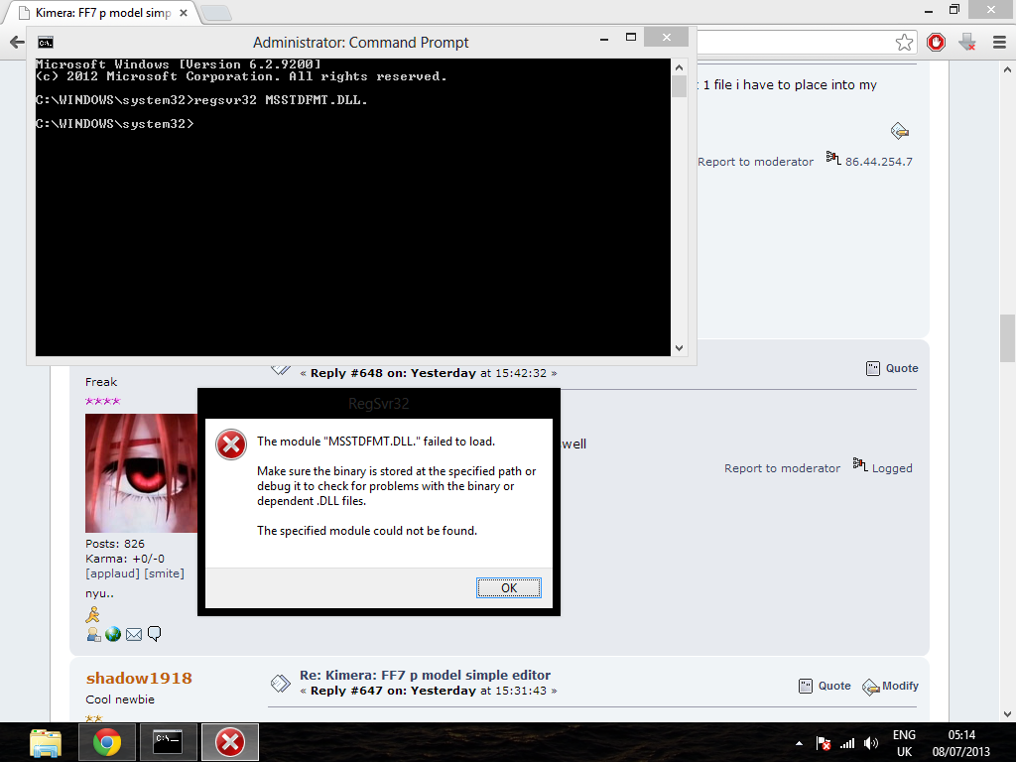The height and width of the screenshot is (762, 1016).
Task: Click the smite karma link
Action: pyautogui.click(x=164, y=573)
